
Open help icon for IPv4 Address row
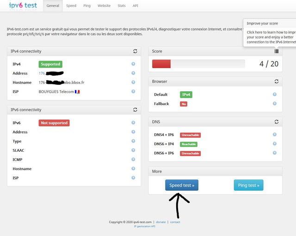tap(133, 73)
